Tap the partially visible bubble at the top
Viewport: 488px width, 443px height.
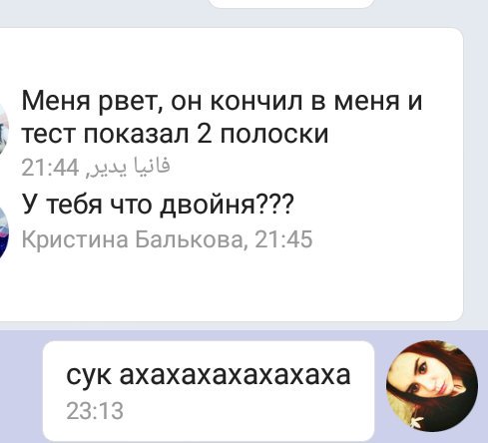[292, 3]
